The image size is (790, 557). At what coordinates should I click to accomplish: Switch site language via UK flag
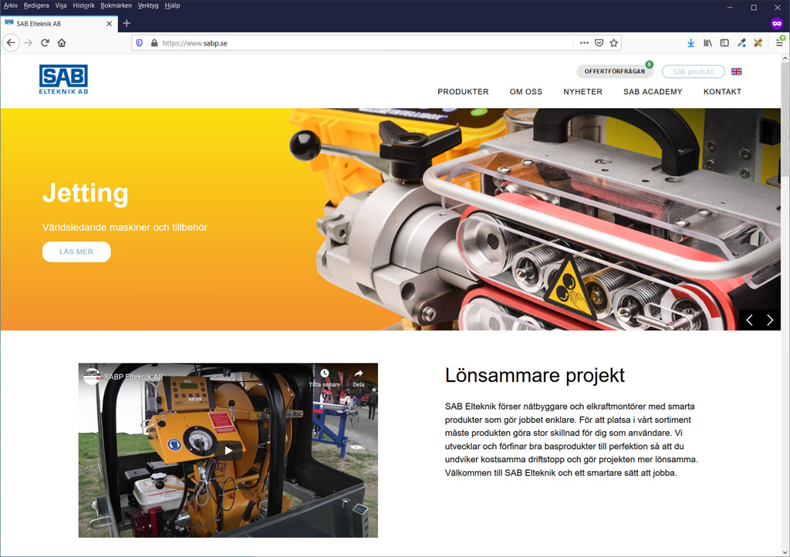(736, 72)
